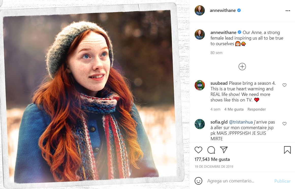295x189 pixels.
Task: Like suubead's comment
Action: (x=284, y=85)
